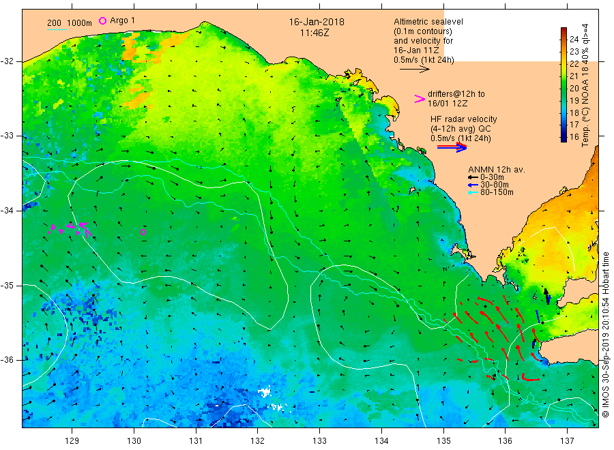Click the 16 value on temperature scale
614x450 pixels.
pyautogui.click(x=574, y=136)
